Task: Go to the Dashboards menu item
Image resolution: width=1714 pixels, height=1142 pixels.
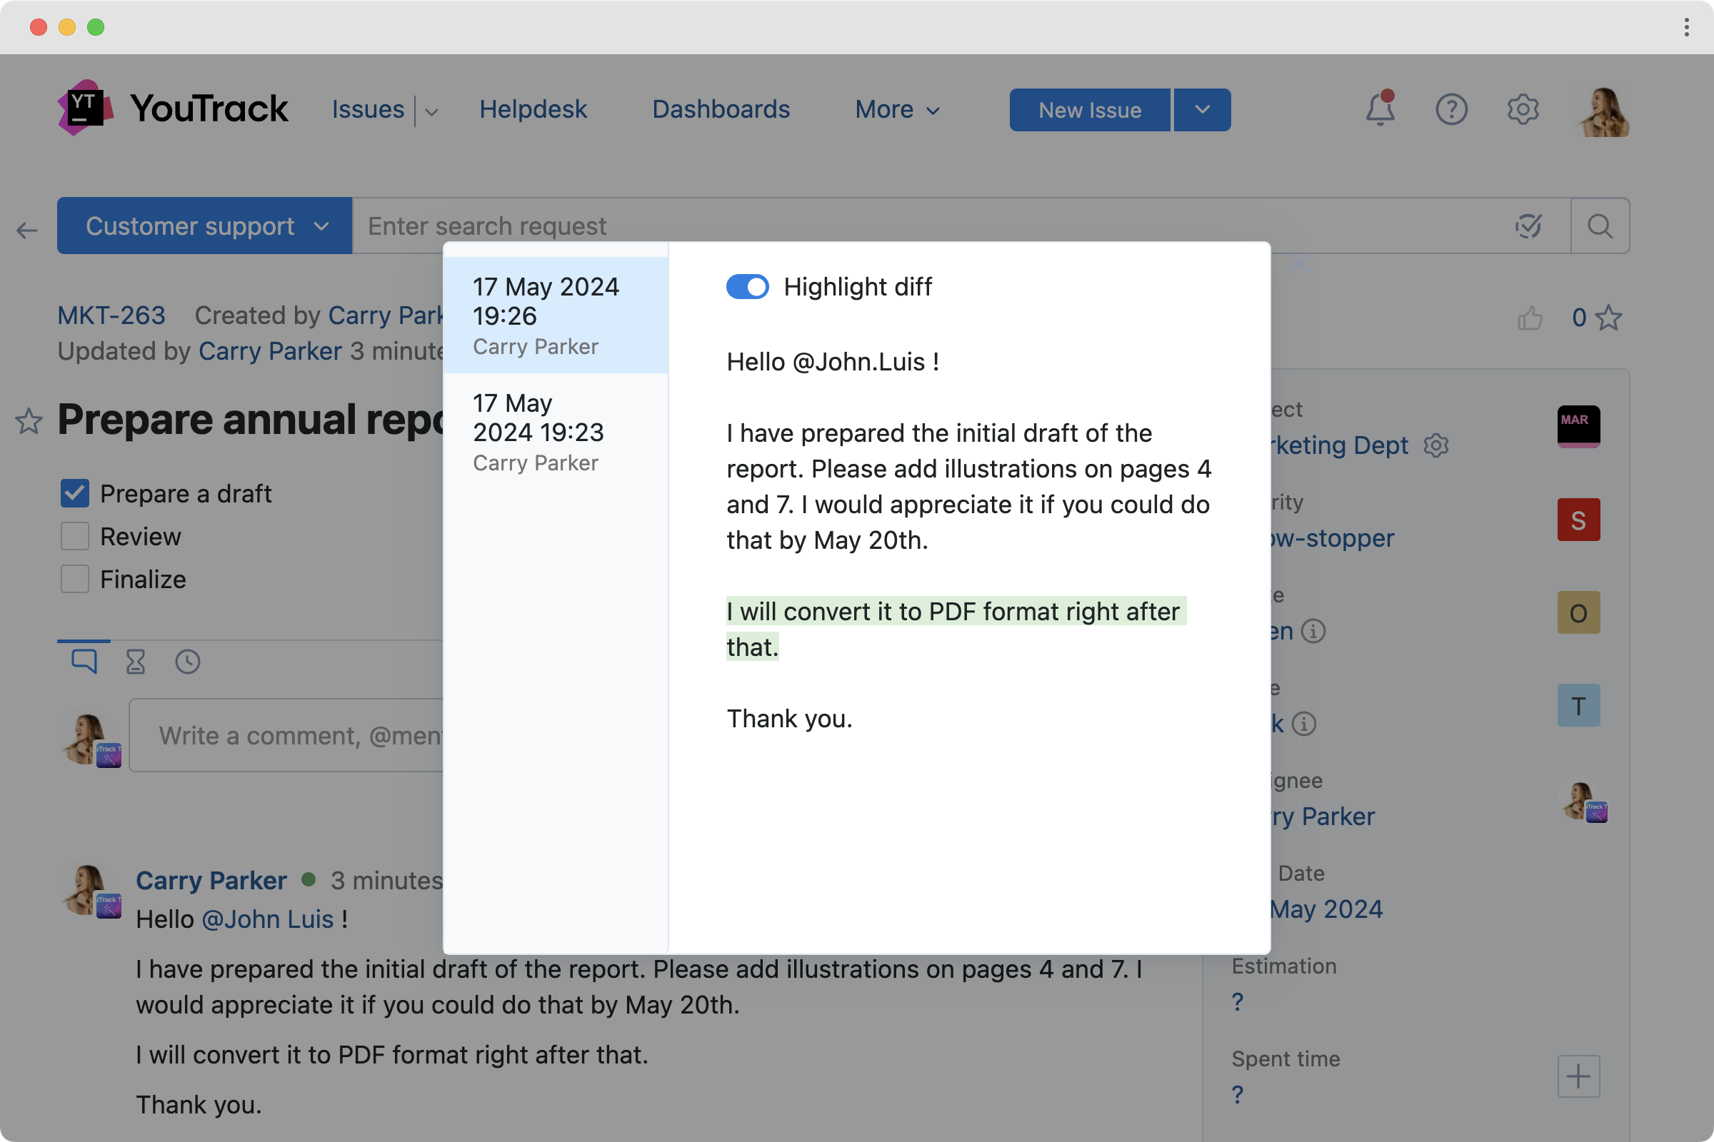Action: [720, 110]
